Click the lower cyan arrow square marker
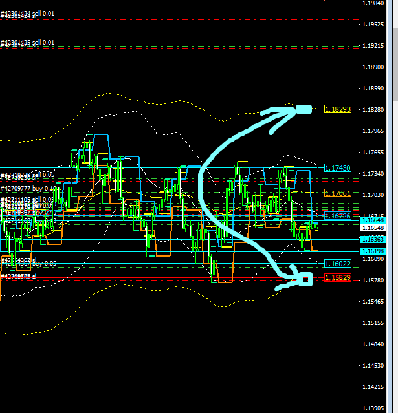Screen dimensions: 398x413 click(x=305, y=279)
